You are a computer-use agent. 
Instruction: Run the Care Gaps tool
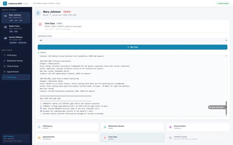click(132, 47)
